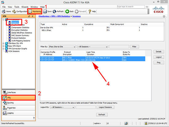Select WSA Sessions tree item
169x127 pixels.
pyautogui.click(x=14, y=51)
